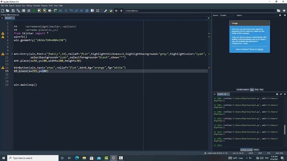Click the debug Step into icon
Screen dimensions: 287x161
[x=71, y=11]
